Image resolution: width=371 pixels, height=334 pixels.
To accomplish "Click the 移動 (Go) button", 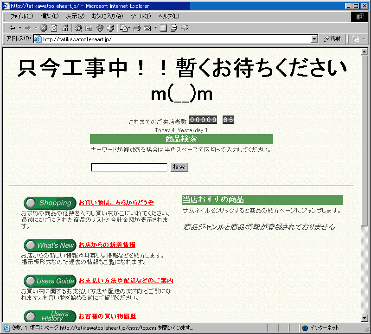I will pos(333,39).
